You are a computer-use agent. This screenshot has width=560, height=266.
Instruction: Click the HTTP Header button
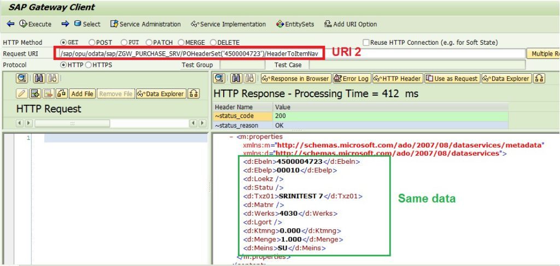pyautogui.click(x=398, y=79)
